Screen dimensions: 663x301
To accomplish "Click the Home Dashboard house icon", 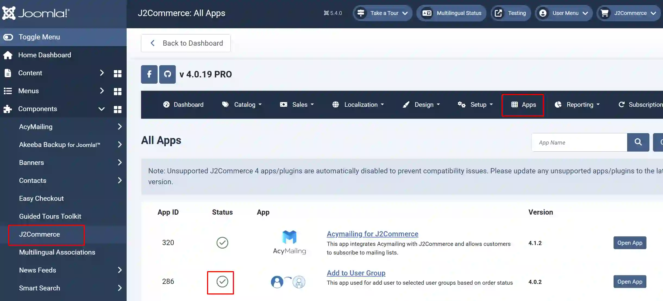I will [8, 55].
